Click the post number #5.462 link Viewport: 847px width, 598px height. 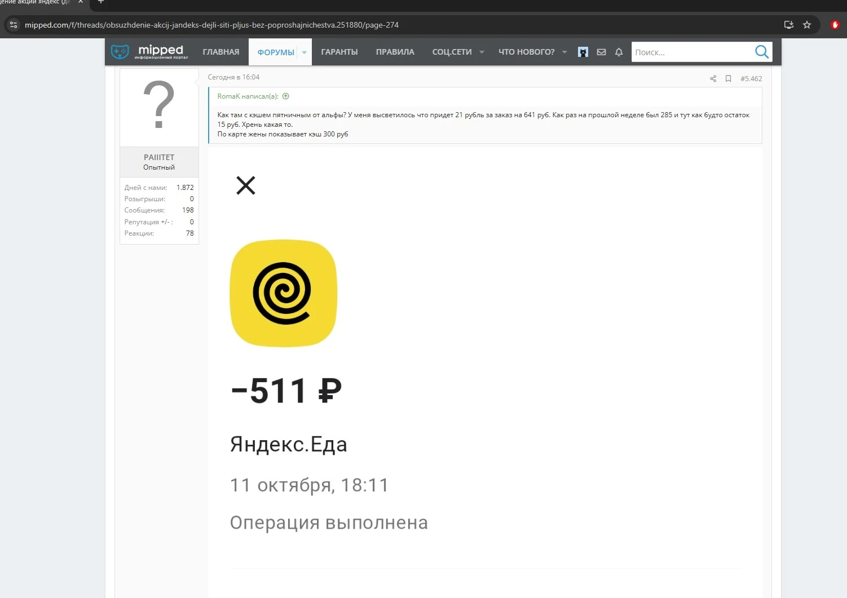(751, 79)
